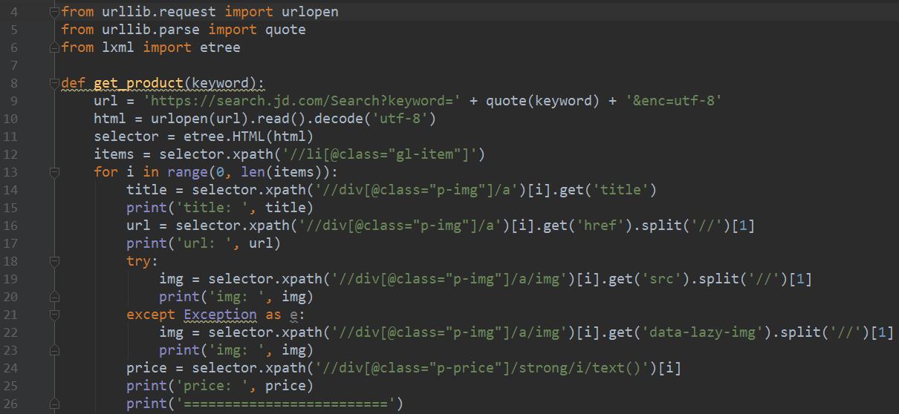The image size is (899, 414).
Task: Click the '=====' separator string on line 26
Action: coord(285,404)
